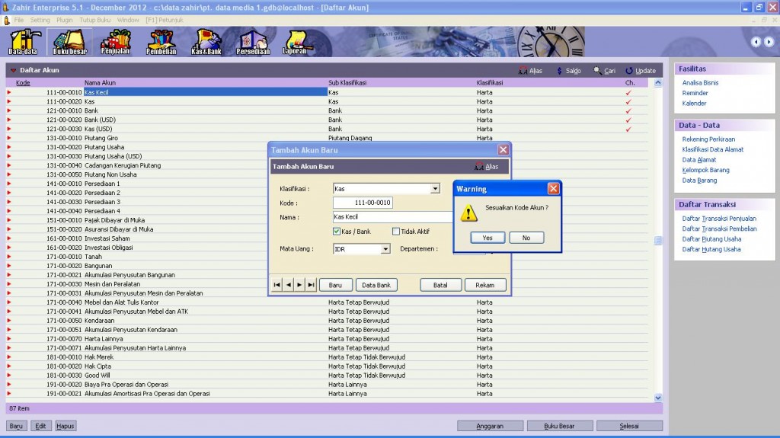780x438 pixels.
Task: Open the Penjualan module icon
Action: point(115,42)
